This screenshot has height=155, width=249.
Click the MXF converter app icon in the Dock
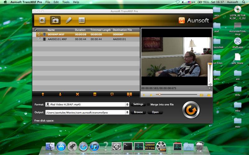click(161, 146)
